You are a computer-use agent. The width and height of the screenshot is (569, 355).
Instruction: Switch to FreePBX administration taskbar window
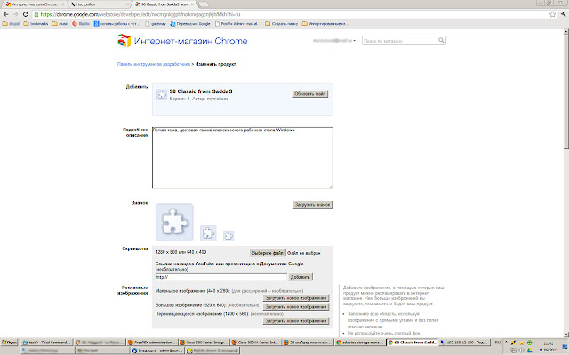(x=152, y=343)
